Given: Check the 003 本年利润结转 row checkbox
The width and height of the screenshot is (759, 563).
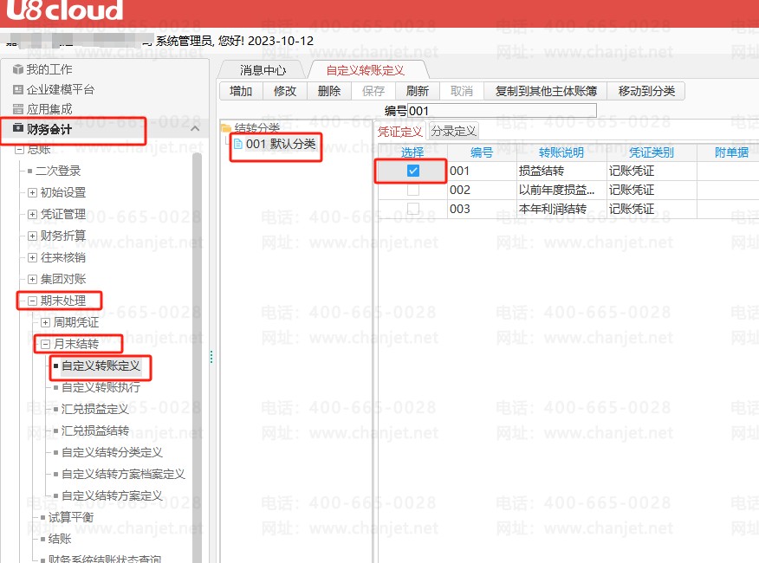Looking at the screenshot, I should click(413, 209).
